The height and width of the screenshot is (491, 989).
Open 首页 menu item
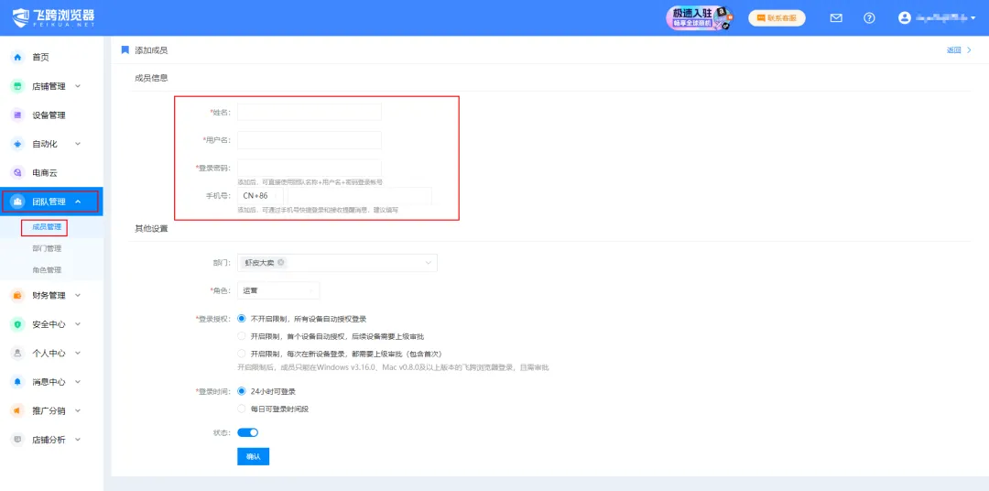(40, 58)
